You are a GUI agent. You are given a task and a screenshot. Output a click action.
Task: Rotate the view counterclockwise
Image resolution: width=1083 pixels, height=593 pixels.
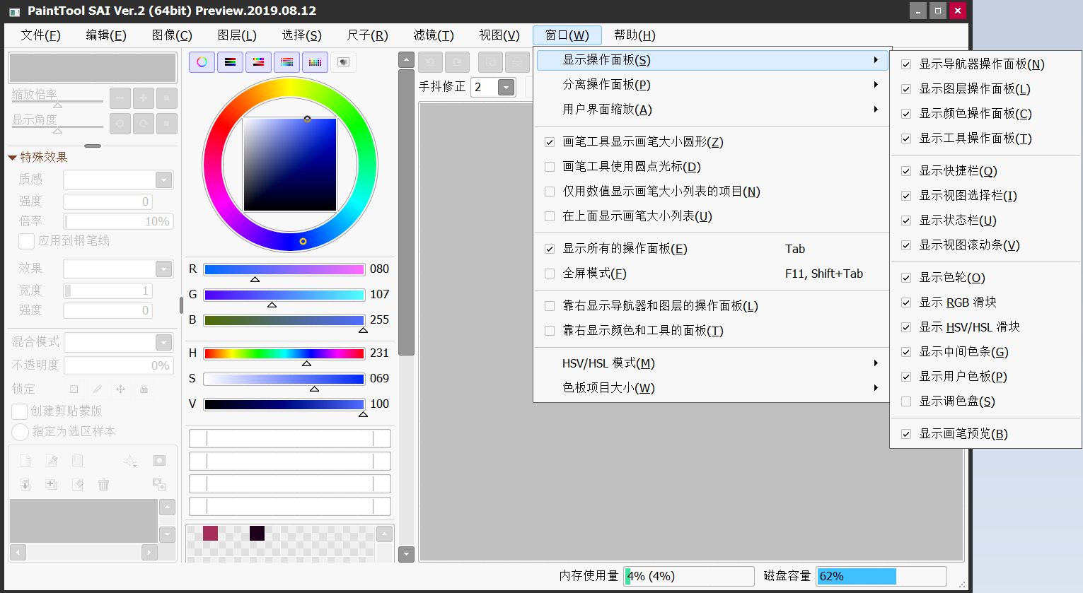[120, 123]
